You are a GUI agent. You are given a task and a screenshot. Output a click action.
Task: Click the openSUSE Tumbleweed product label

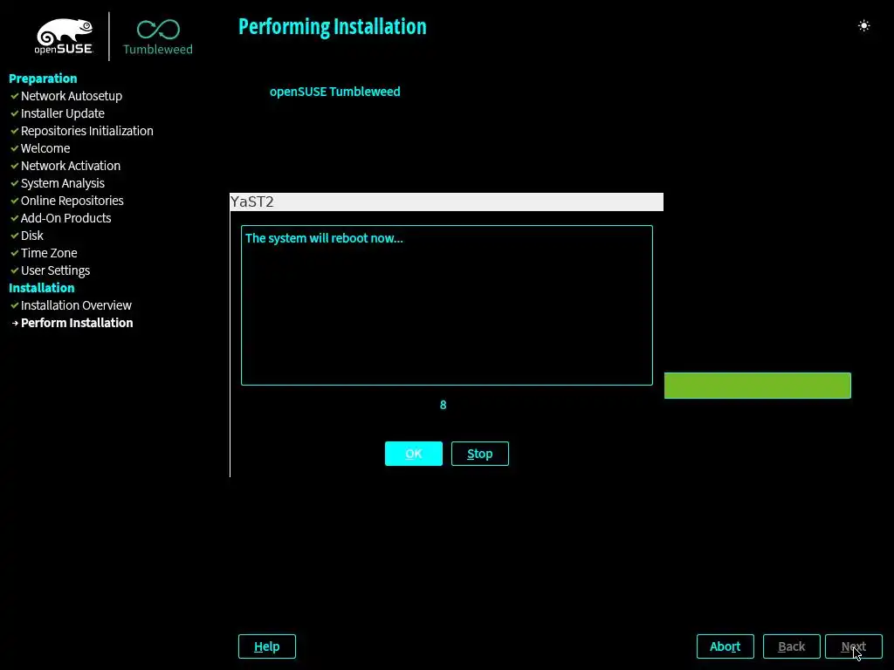[x=334, y=92]
